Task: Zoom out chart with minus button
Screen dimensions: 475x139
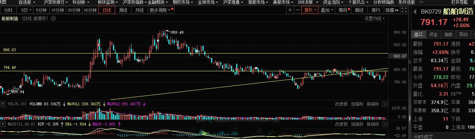Action: pyautogui.click(x=297, y=10)
